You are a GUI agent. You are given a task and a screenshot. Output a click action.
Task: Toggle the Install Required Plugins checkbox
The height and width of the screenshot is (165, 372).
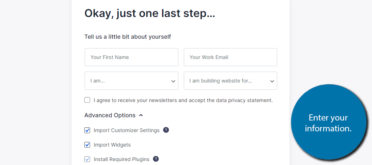coord(87,159)
